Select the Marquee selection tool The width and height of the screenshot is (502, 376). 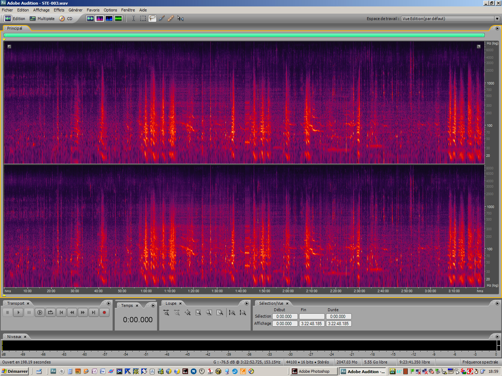143,18
